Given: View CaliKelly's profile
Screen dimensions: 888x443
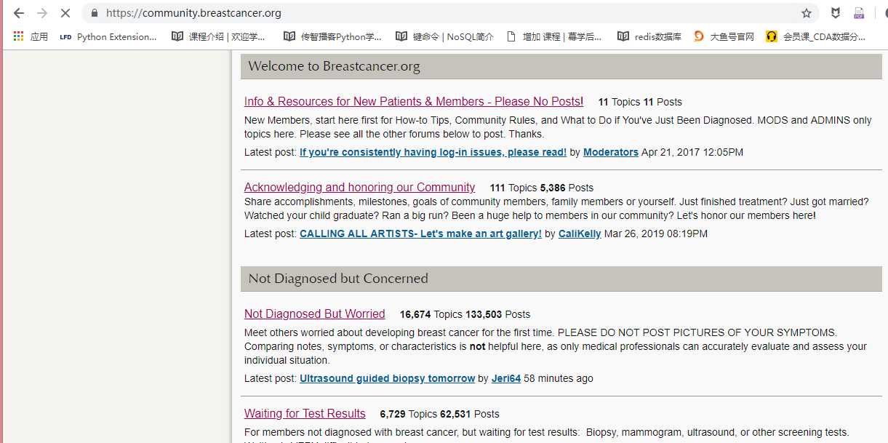Looking at the screenshot, I should click(580, 234).
